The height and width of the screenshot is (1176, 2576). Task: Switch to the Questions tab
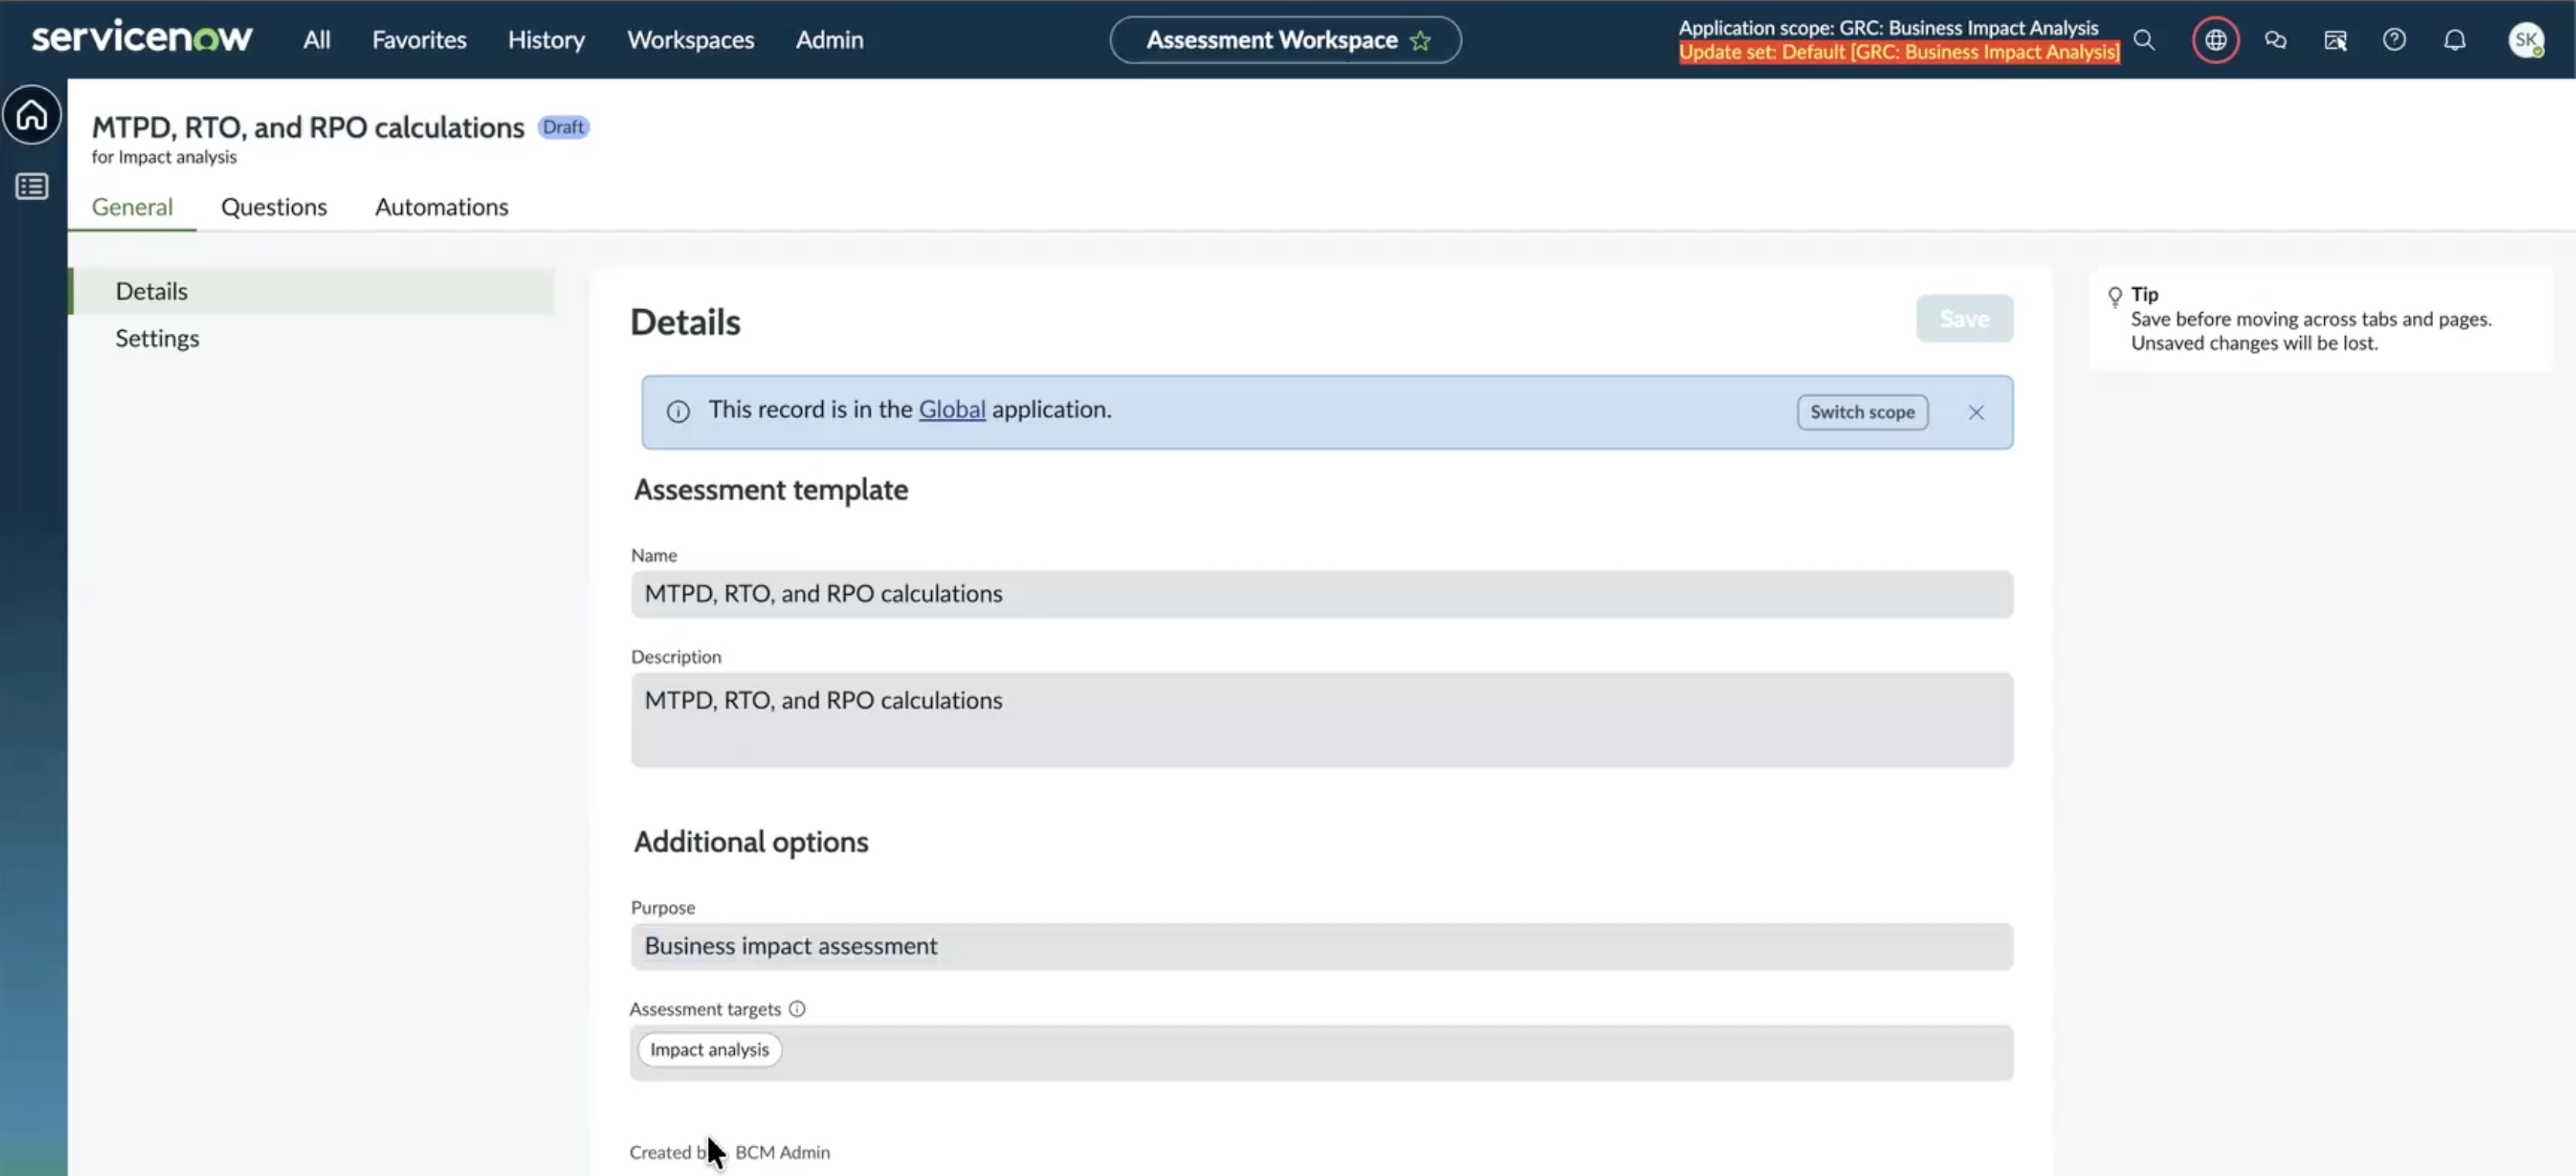click(x=274, y=207)
